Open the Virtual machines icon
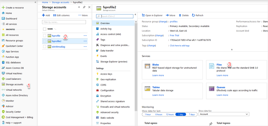Screen dimensions: 268x126 tap(3, 74)
